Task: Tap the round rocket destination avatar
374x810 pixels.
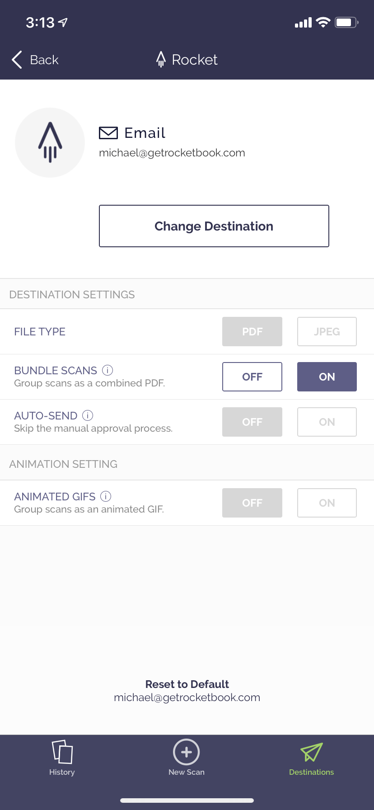Action: pos(50,142)
